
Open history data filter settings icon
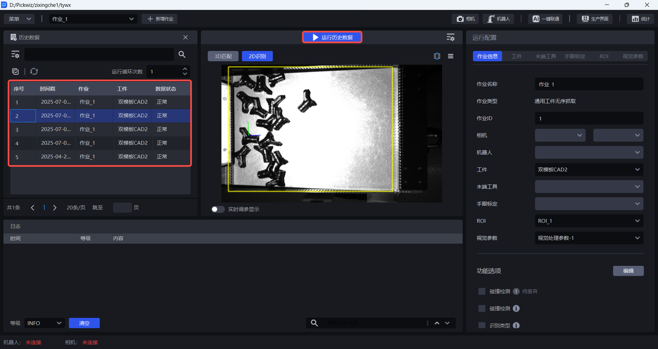(15, 54)
